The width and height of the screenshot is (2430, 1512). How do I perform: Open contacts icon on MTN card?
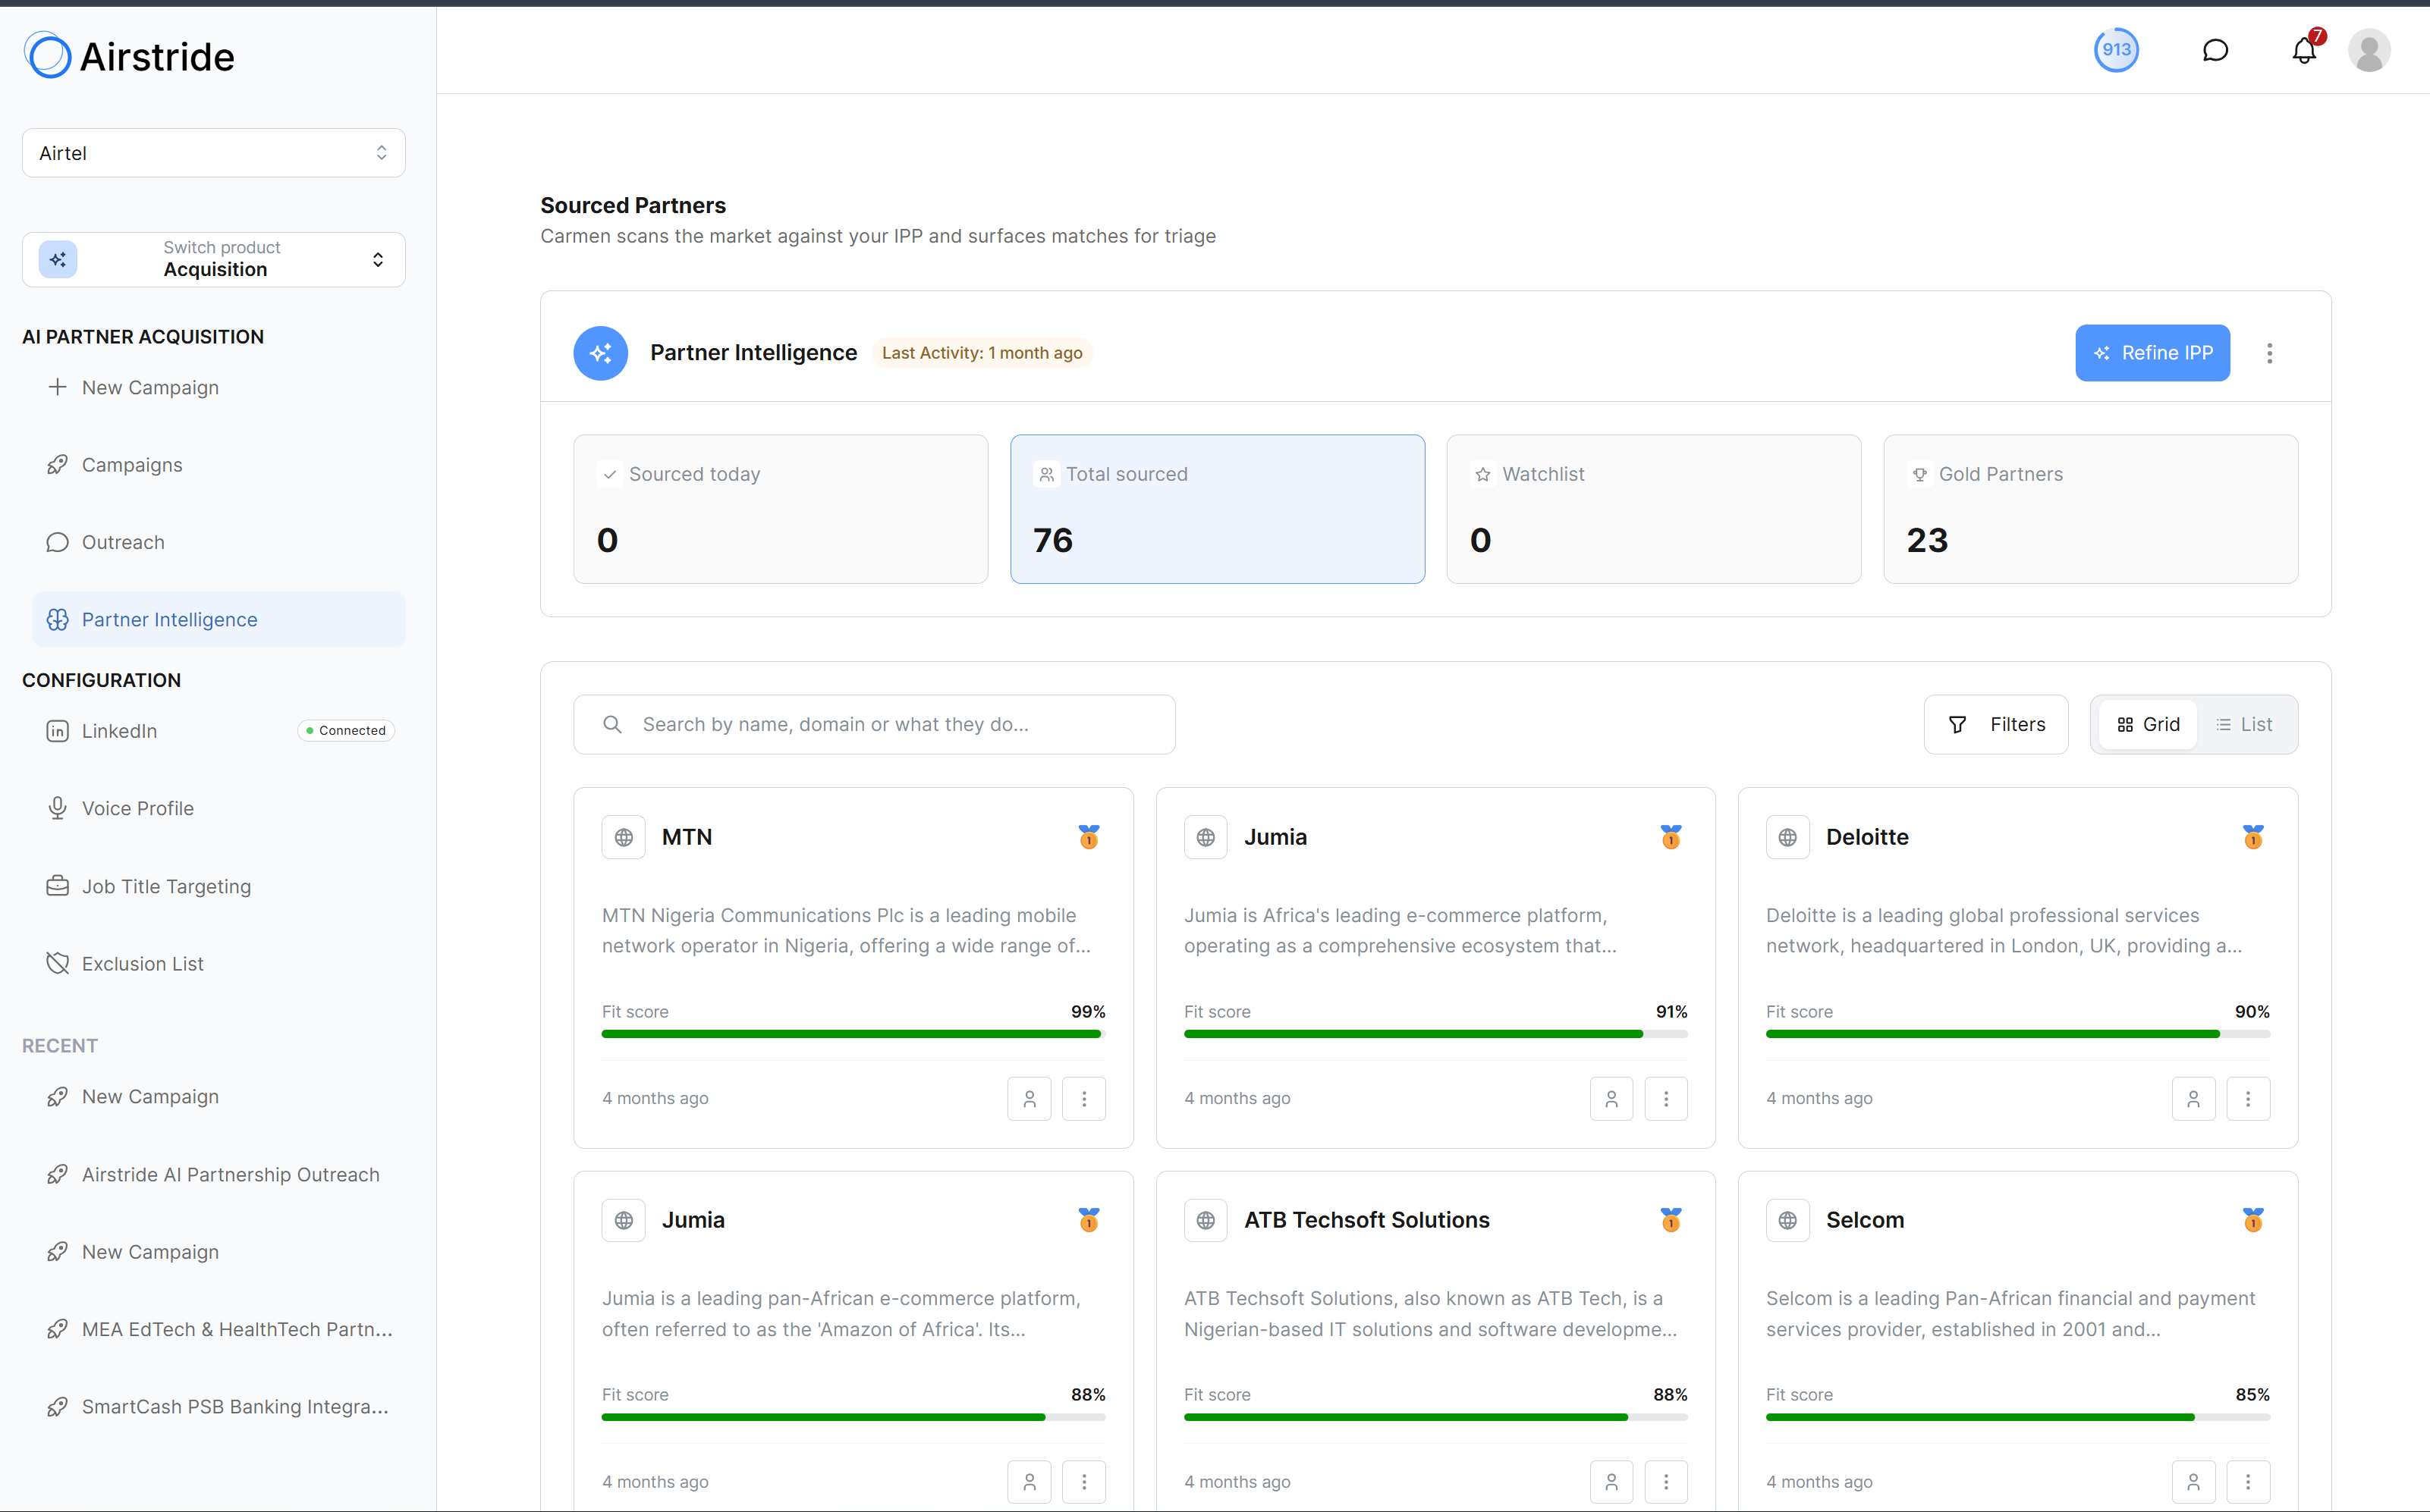(1030, 1099)
